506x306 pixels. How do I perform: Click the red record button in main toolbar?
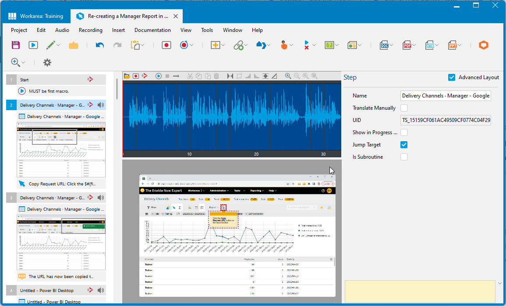(166, 45)
